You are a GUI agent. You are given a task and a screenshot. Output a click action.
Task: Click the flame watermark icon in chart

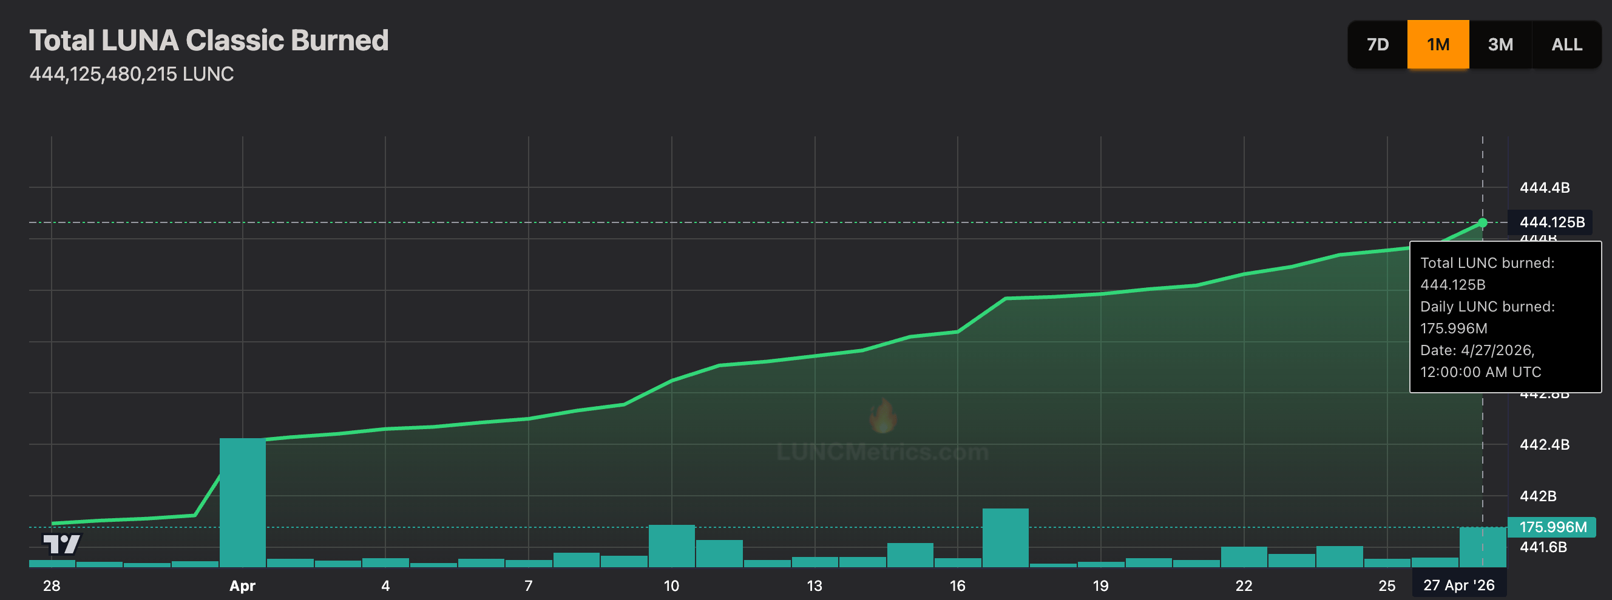click(x=883, y=417)
